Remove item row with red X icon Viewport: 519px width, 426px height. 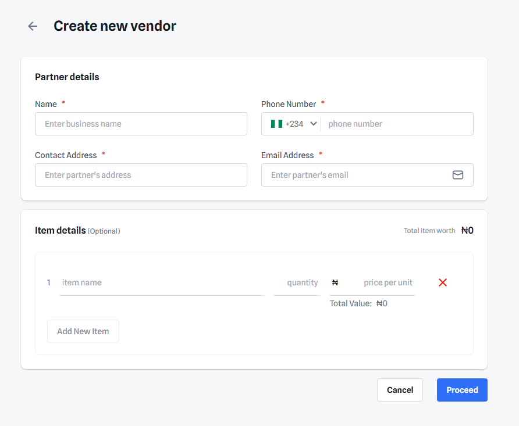[x=443, y=282]
